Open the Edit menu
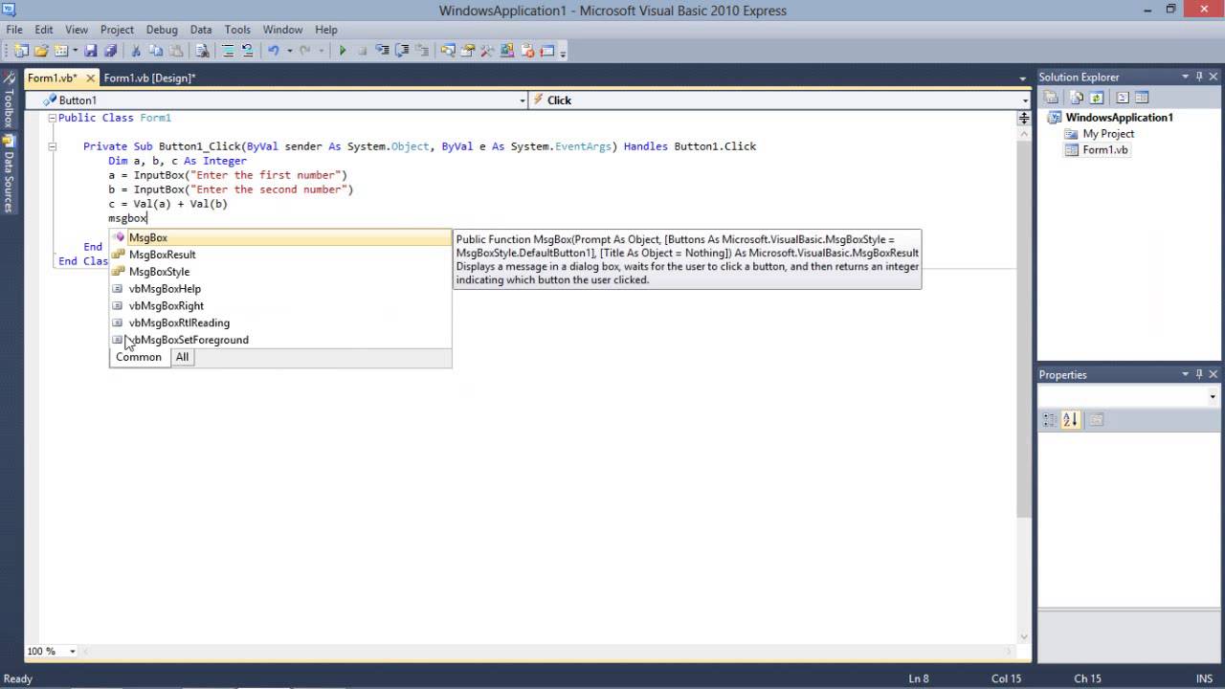This screenshot has width=1225, height=689. click(x=44, y=30)
